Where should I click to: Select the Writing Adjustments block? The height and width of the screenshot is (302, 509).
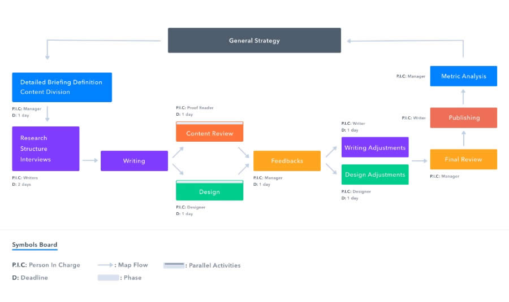[x=375, y=147]
